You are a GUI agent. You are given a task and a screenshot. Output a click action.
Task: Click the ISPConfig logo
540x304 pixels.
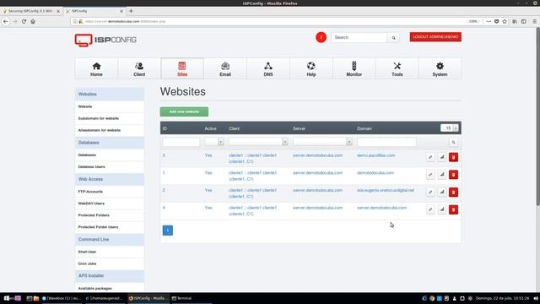pos(105,40)
